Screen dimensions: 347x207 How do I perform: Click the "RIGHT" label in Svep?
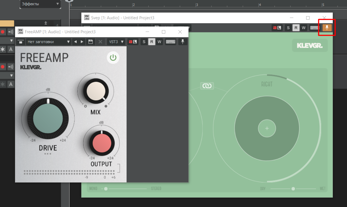click(267, 84)
